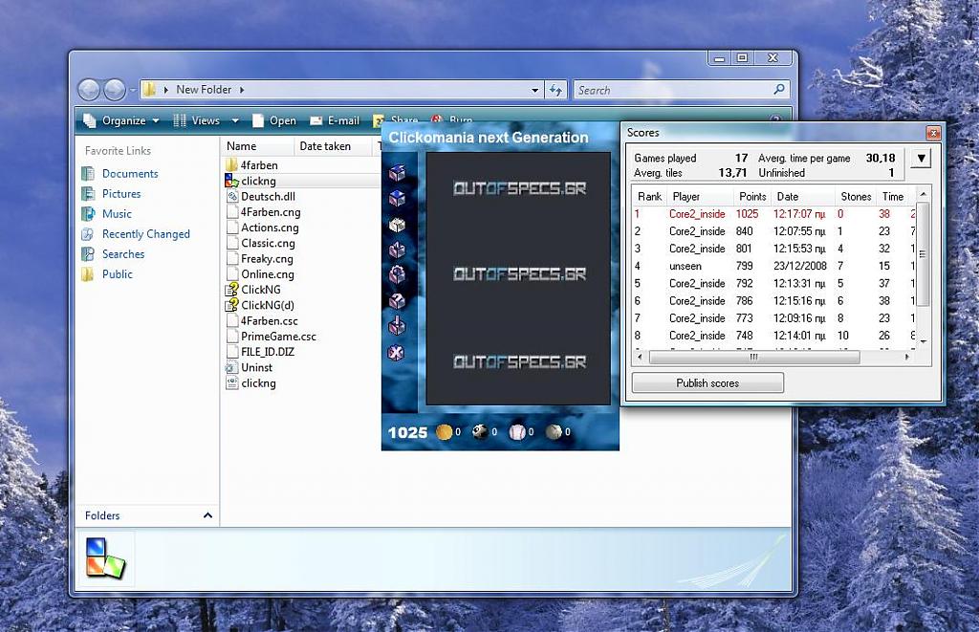
Task: Sort scores by the Rank column header
Action: [x=649, y=196]
